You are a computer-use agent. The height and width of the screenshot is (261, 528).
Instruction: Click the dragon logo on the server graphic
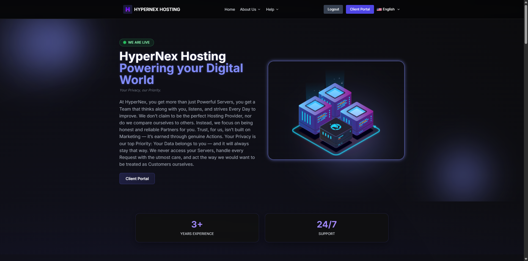(x=336, y=127)
